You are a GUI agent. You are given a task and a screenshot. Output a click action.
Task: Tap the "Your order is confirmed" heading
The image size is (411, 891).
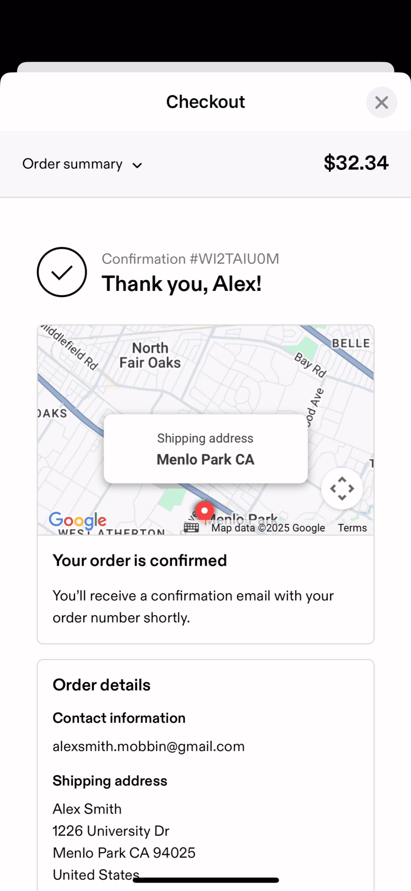tap(140, 561)
